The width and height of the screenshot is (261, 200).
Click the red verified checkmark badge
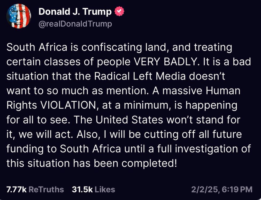[119, 11]
